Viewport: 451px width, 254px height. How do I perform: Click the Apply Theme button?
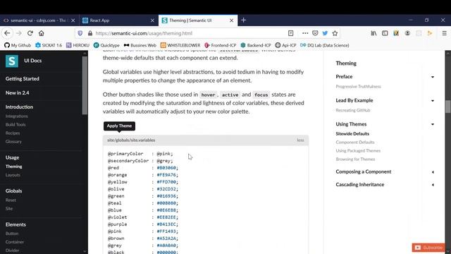(119, 126)
